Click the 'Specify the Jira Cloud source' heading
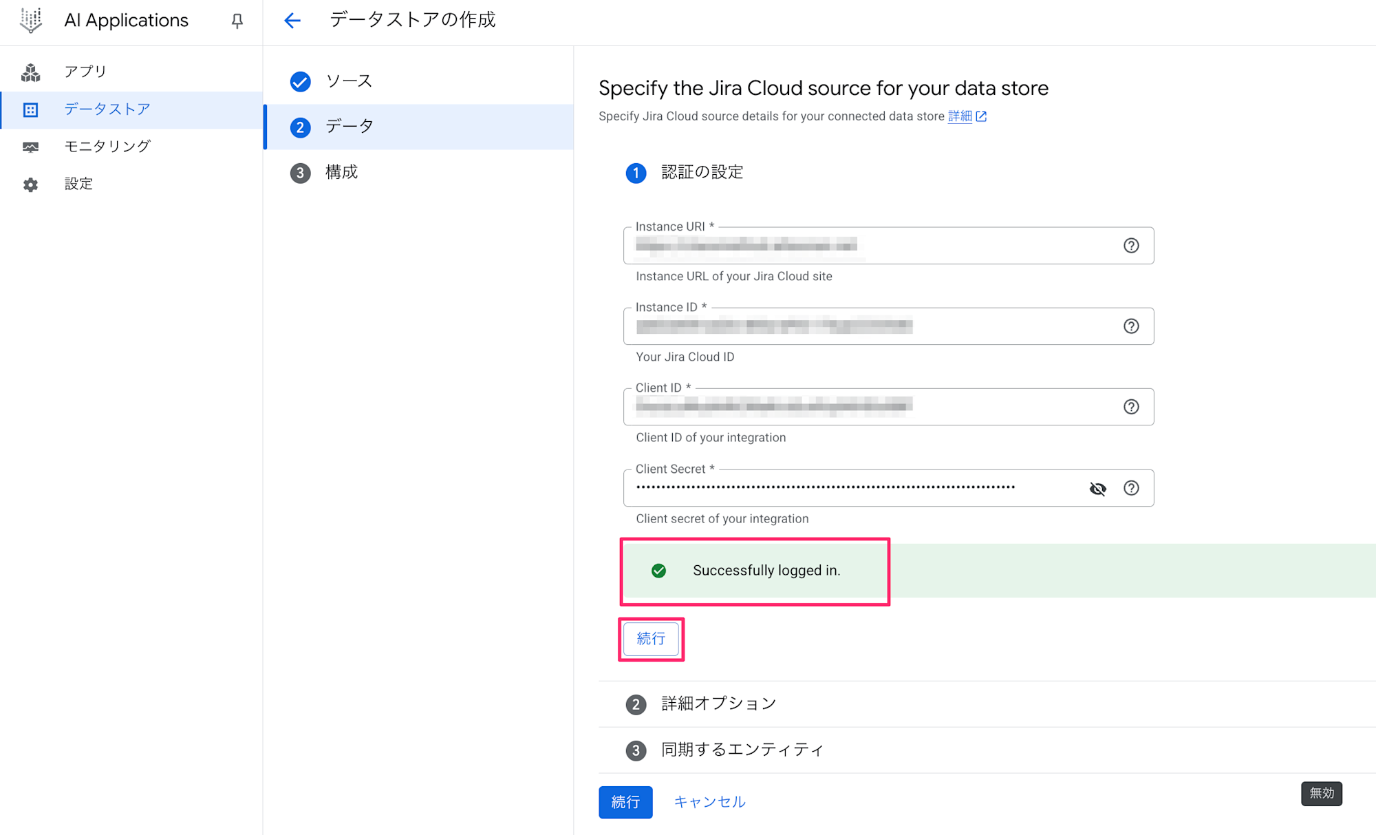 tap(824, 88)
